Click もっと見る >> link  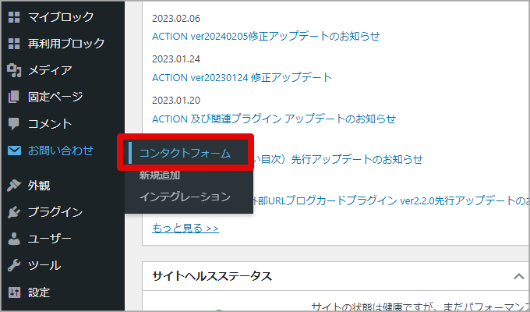pyautogui.click(x=185, y=228)
